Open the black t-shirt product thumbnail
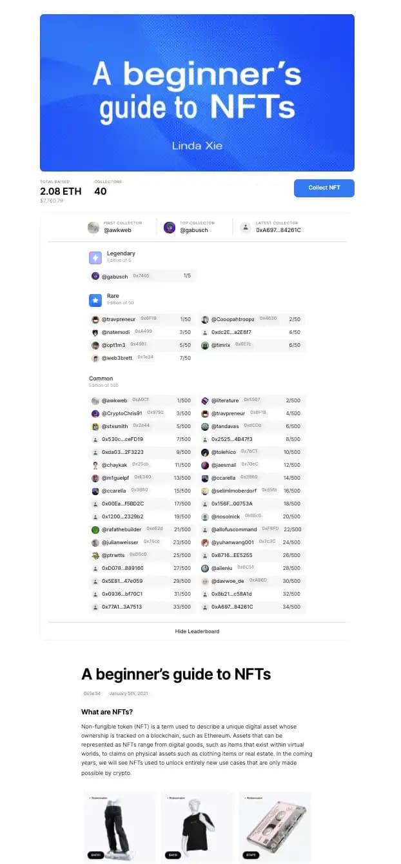 click(197, 827)
